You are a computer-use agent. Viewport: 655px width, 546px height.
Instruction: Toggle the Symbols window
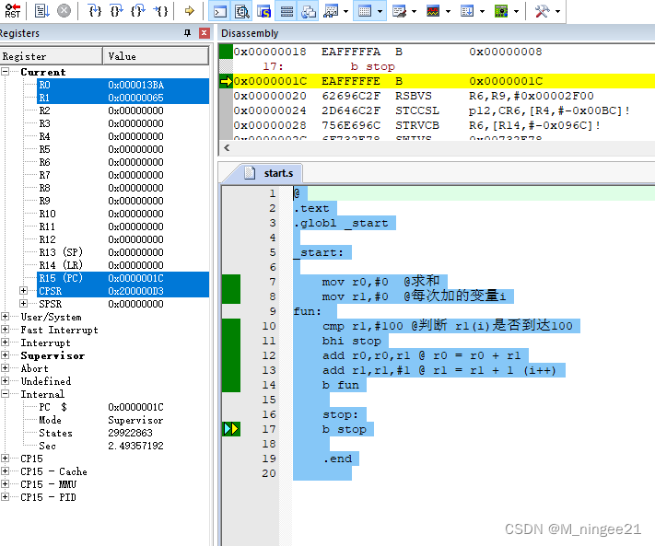pyautogui.click(x=264, y=11)
